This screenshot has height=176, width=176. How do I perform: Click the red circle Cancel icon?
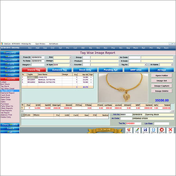pyautogui.click(x=162, y=130)
